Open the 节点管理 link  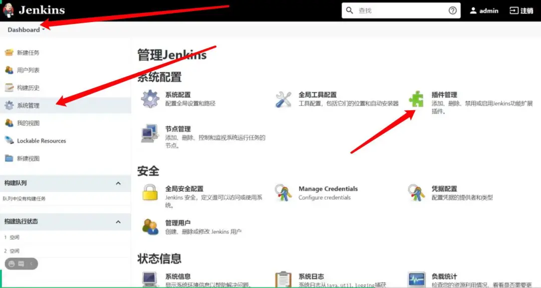coord(178,129)
